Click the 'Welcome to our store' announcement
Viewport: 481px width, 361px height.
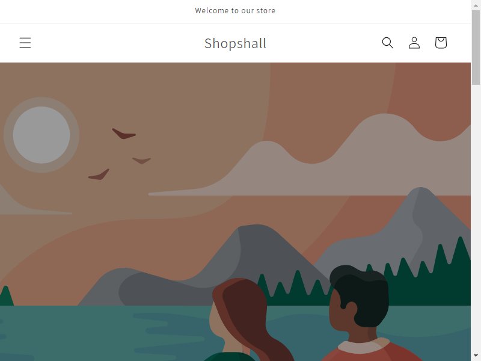[x=235, y=11]
